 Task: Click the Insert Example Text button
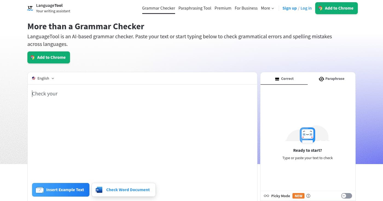point(60,190)
